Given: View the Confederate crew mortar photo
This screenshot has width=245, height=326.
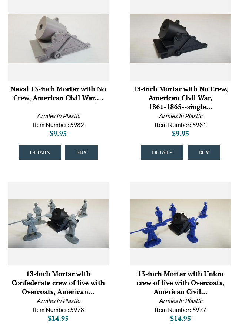Looking at the screenshot, I should coord(58,224).
